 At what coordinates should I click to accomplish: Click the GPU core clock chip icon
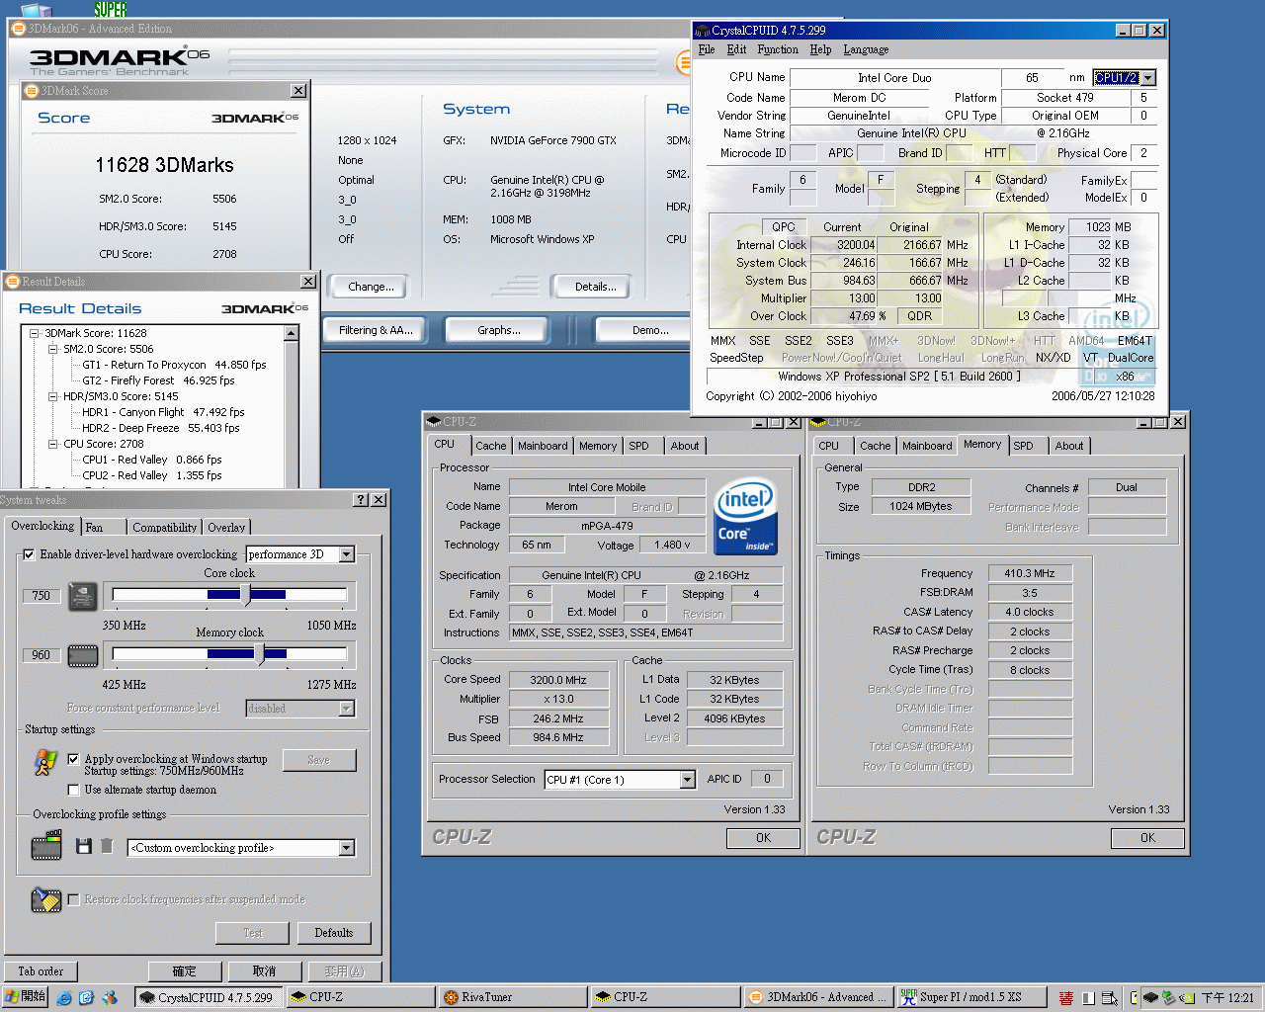83,596
